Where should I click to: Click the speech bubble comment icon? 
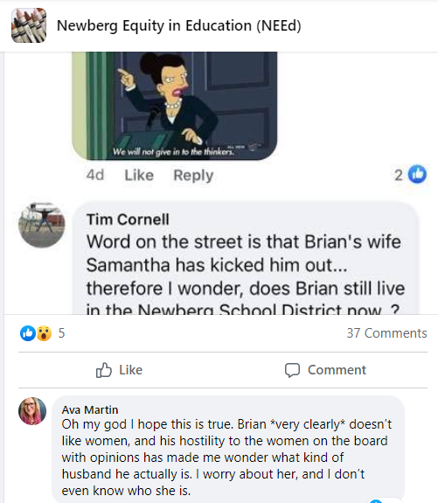[x=292, y=370]
